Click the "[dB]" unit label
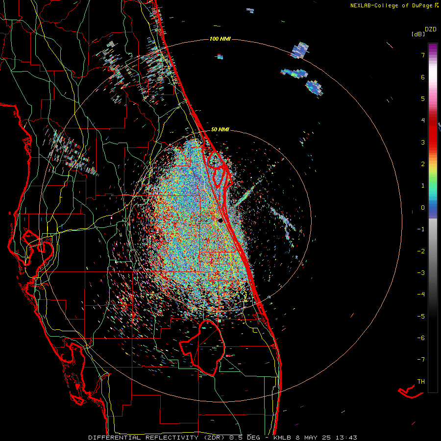The height and width of the screenshot is (441, 441). point(418,34)
